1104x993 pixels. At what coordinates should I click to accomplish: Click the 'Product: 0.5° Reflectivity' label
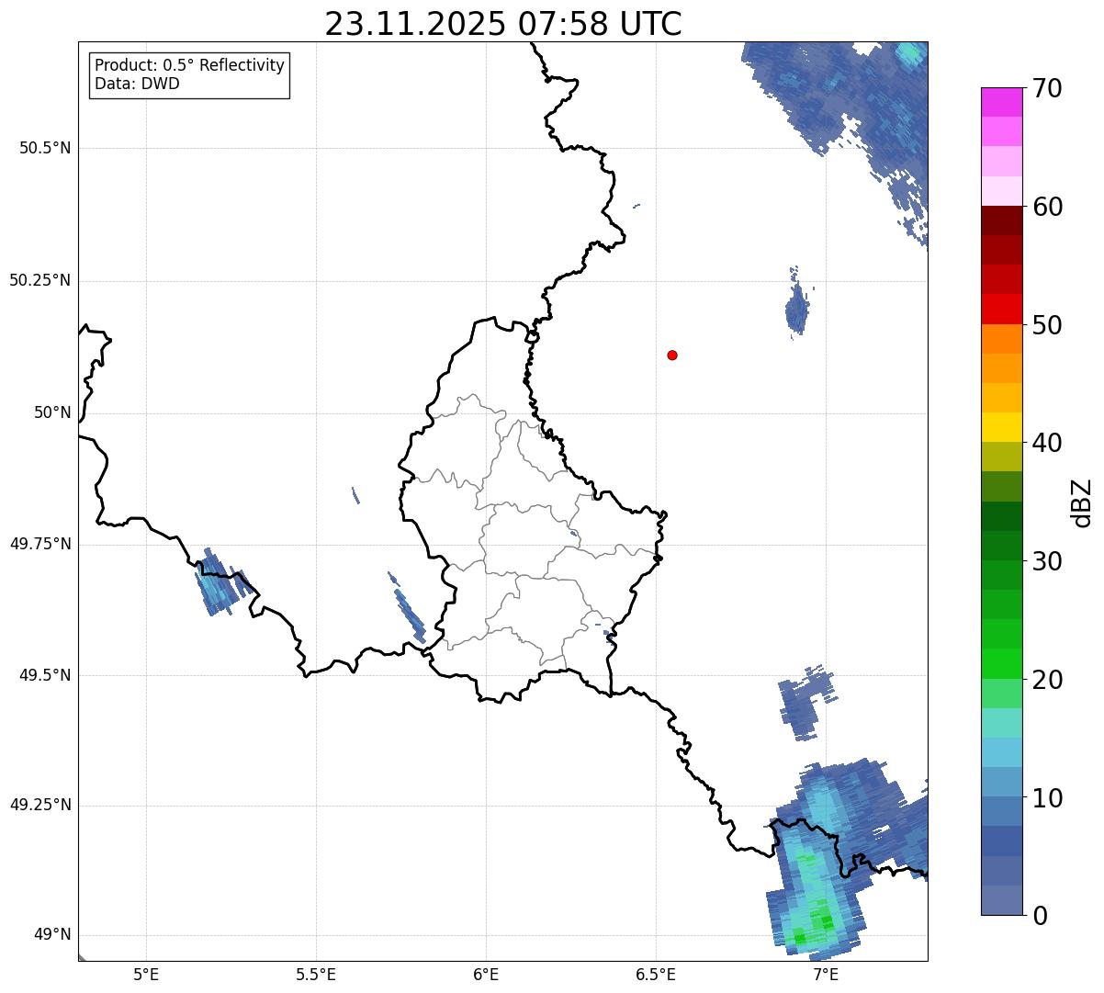[x=189, y=66]
